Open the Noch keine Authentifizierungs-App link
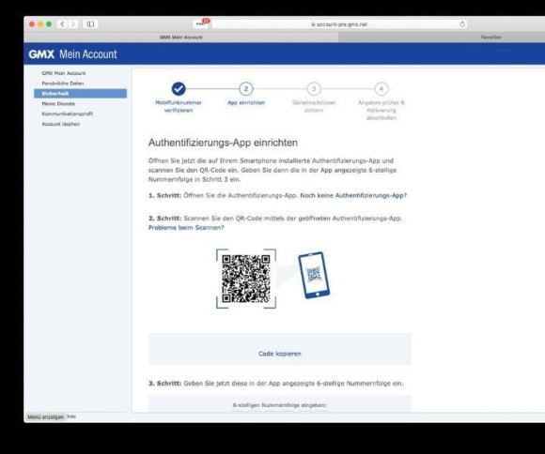The width and height of the screenshot is (545, 454). [x=353, y=195]
